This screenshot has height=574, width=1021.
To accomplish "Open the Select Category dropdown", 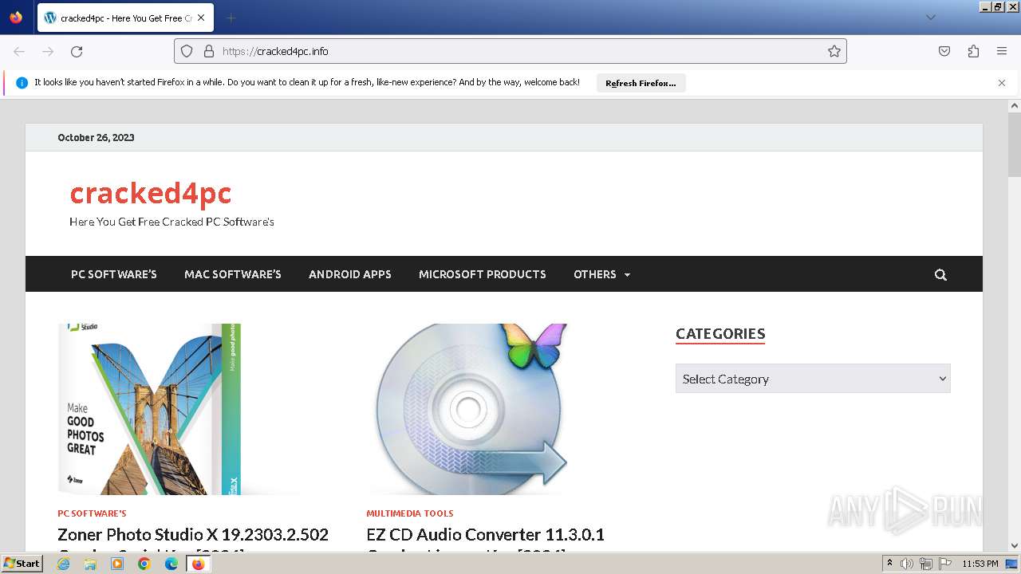I will pyautogui.click(x=813, y=379).
